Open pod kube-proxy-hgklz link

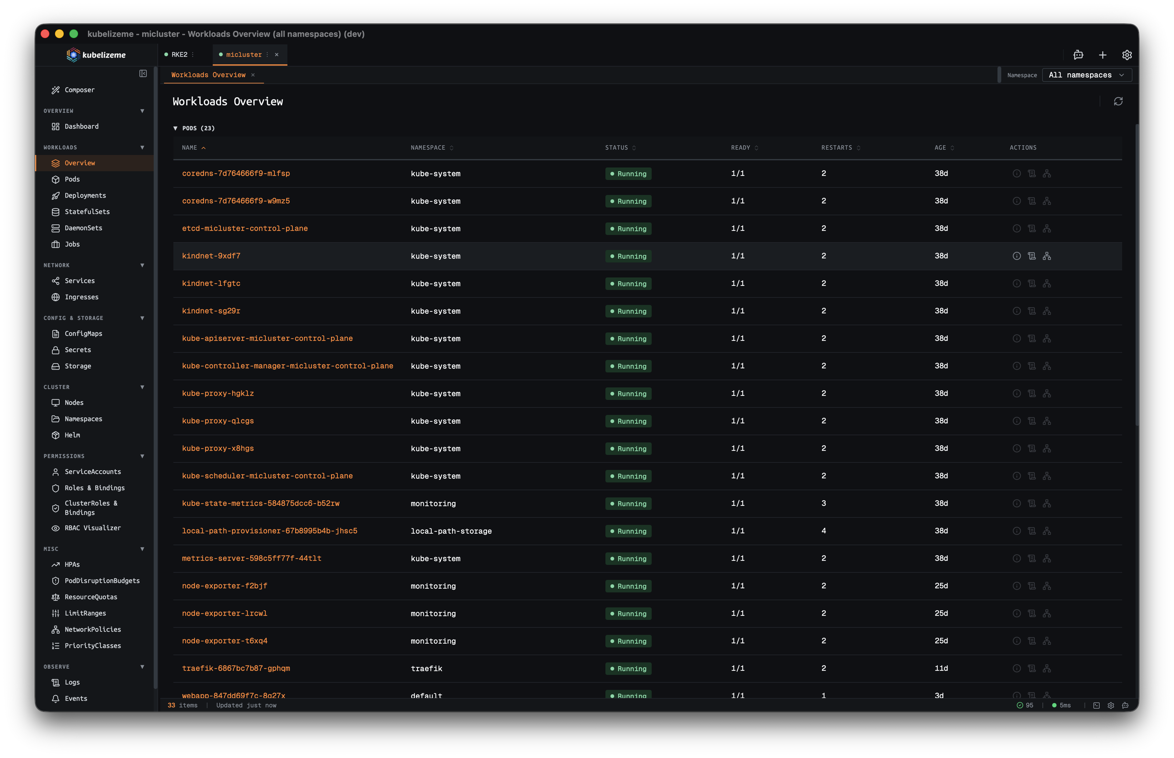(217, 393)
